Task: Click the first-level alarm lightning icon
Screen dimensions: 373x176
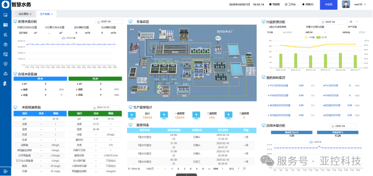Action: point(164,115)
